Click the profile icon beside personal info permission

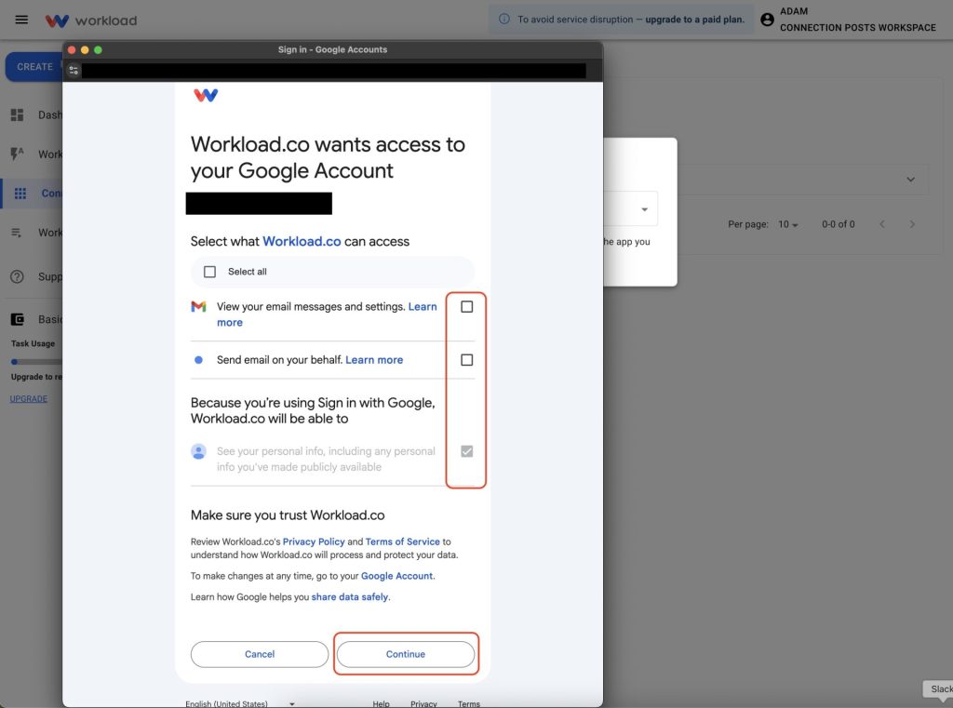(199, 451)
